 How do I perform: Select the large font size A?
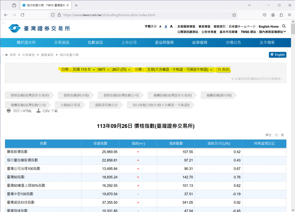coord(171,26)
